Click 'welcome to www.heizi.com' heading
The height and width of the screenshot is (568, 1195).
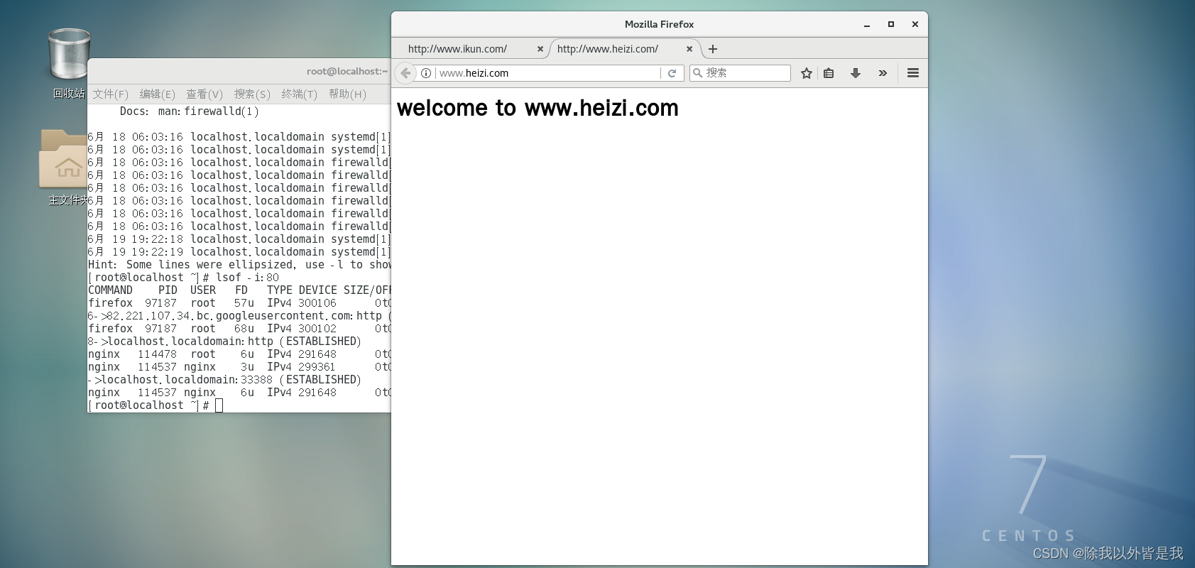click(538, 108)
